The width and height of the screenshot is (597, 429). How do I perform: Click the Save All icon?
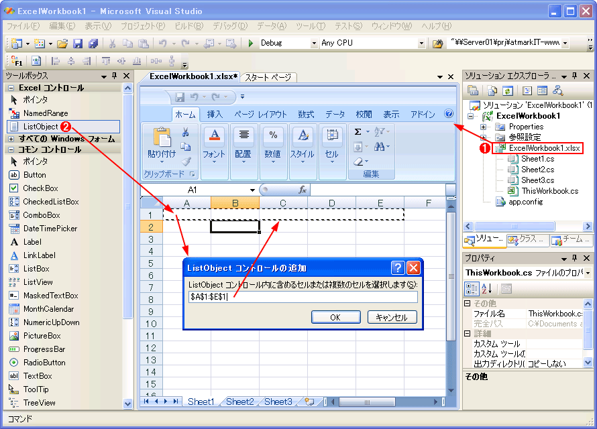tap(93, 44)
